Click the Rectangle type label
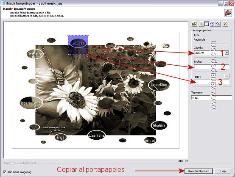The image size is (235, 177). coord(199,40)
